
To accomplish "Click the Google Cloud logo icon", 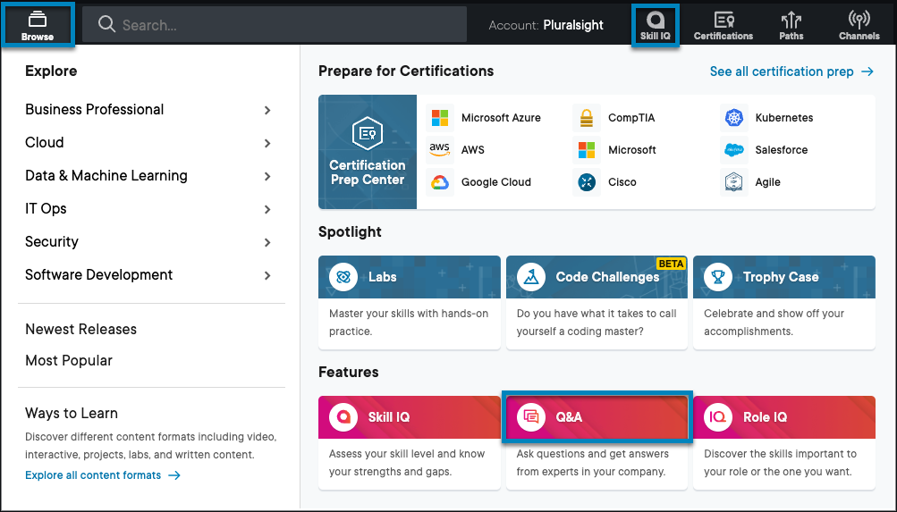I will [x=440, y=182].
